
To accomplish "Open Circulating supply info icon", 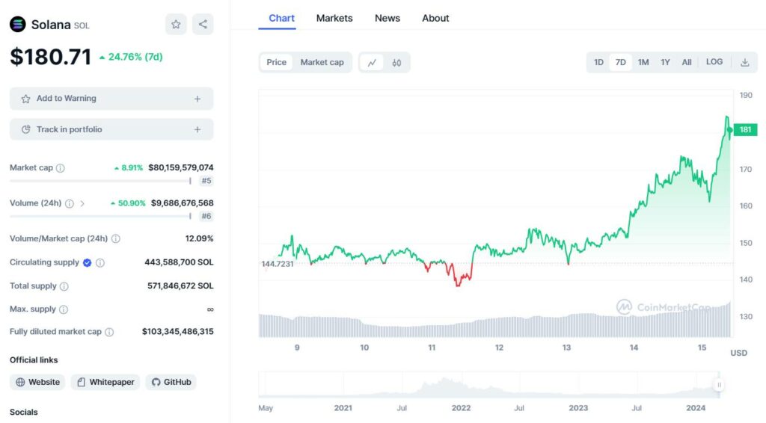I will tap(100, 263).
